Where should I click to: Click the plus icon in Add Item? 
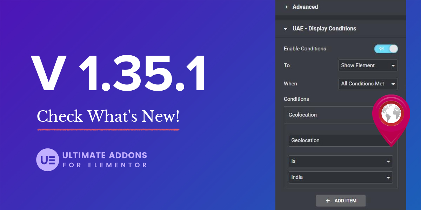pos(328,201)
